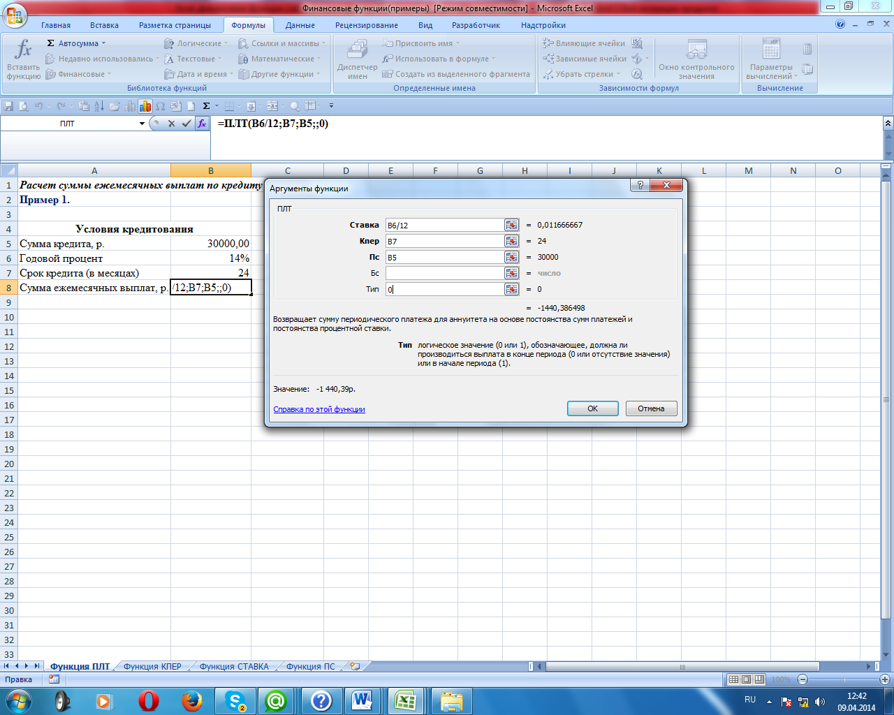Click Trace Dependents
The height and width of the screenshot is (715, 894).
point(585,59)
